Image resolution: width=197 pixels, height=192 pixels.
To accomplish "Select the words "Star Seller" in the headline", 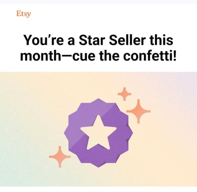I will 112,40.
